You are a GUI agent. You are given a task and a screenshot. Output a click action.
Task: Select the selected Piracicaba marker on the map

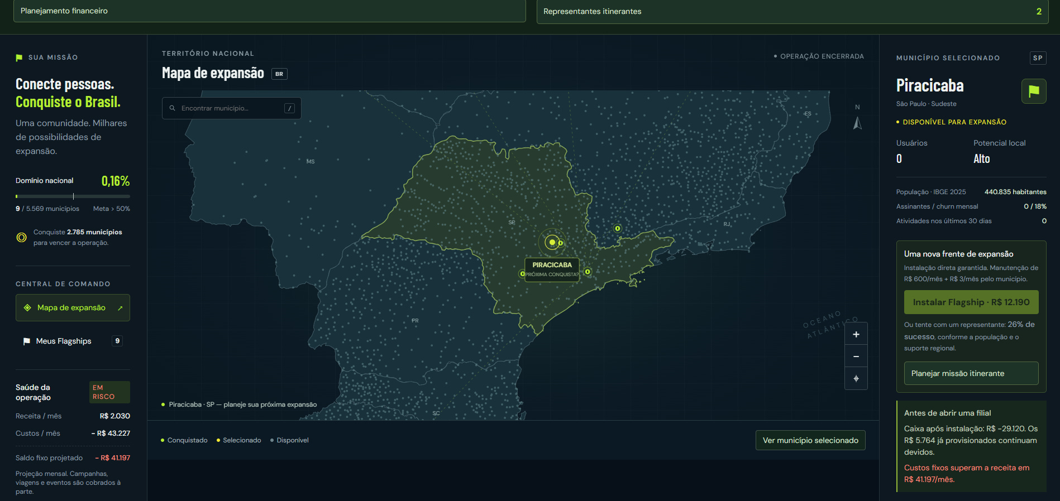click(552, 242)
